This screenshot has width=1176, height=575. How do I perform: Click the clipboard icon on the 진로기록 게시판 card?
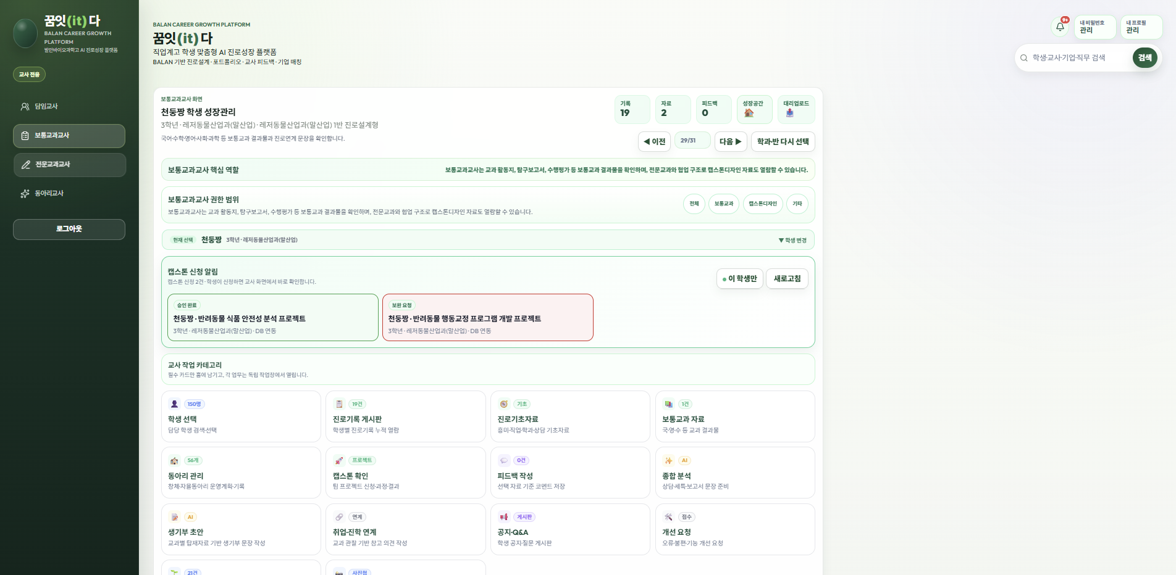[339, 404]
